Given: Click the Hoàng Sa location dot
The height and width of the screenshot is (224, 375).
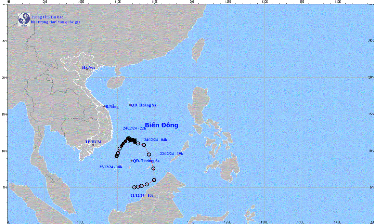Looking at the screenshot, I should [130, 105].
